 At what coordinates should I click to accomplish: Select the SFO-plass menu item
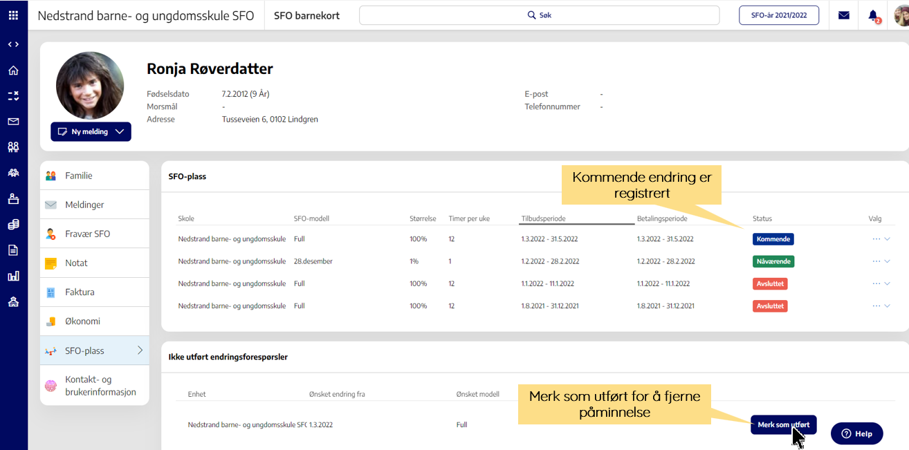(95, 350)
